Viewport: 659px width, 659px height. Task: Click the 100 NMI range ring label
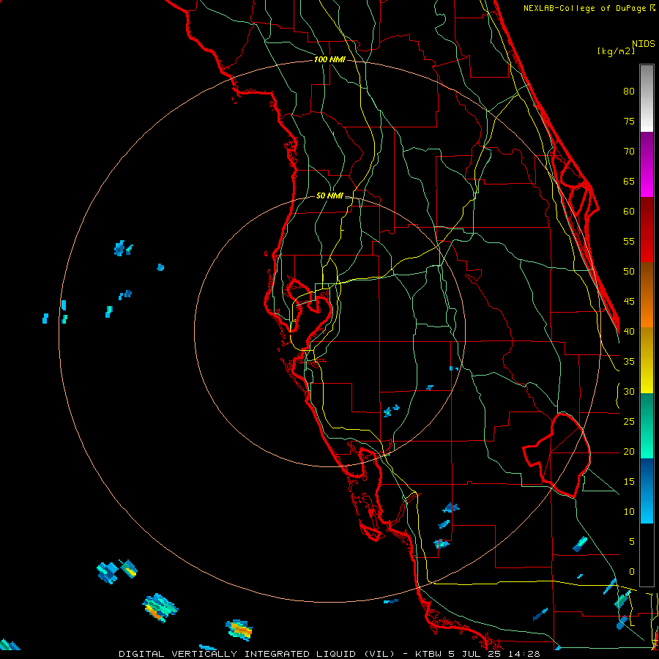pyautogui.click(x=329, y=59)
